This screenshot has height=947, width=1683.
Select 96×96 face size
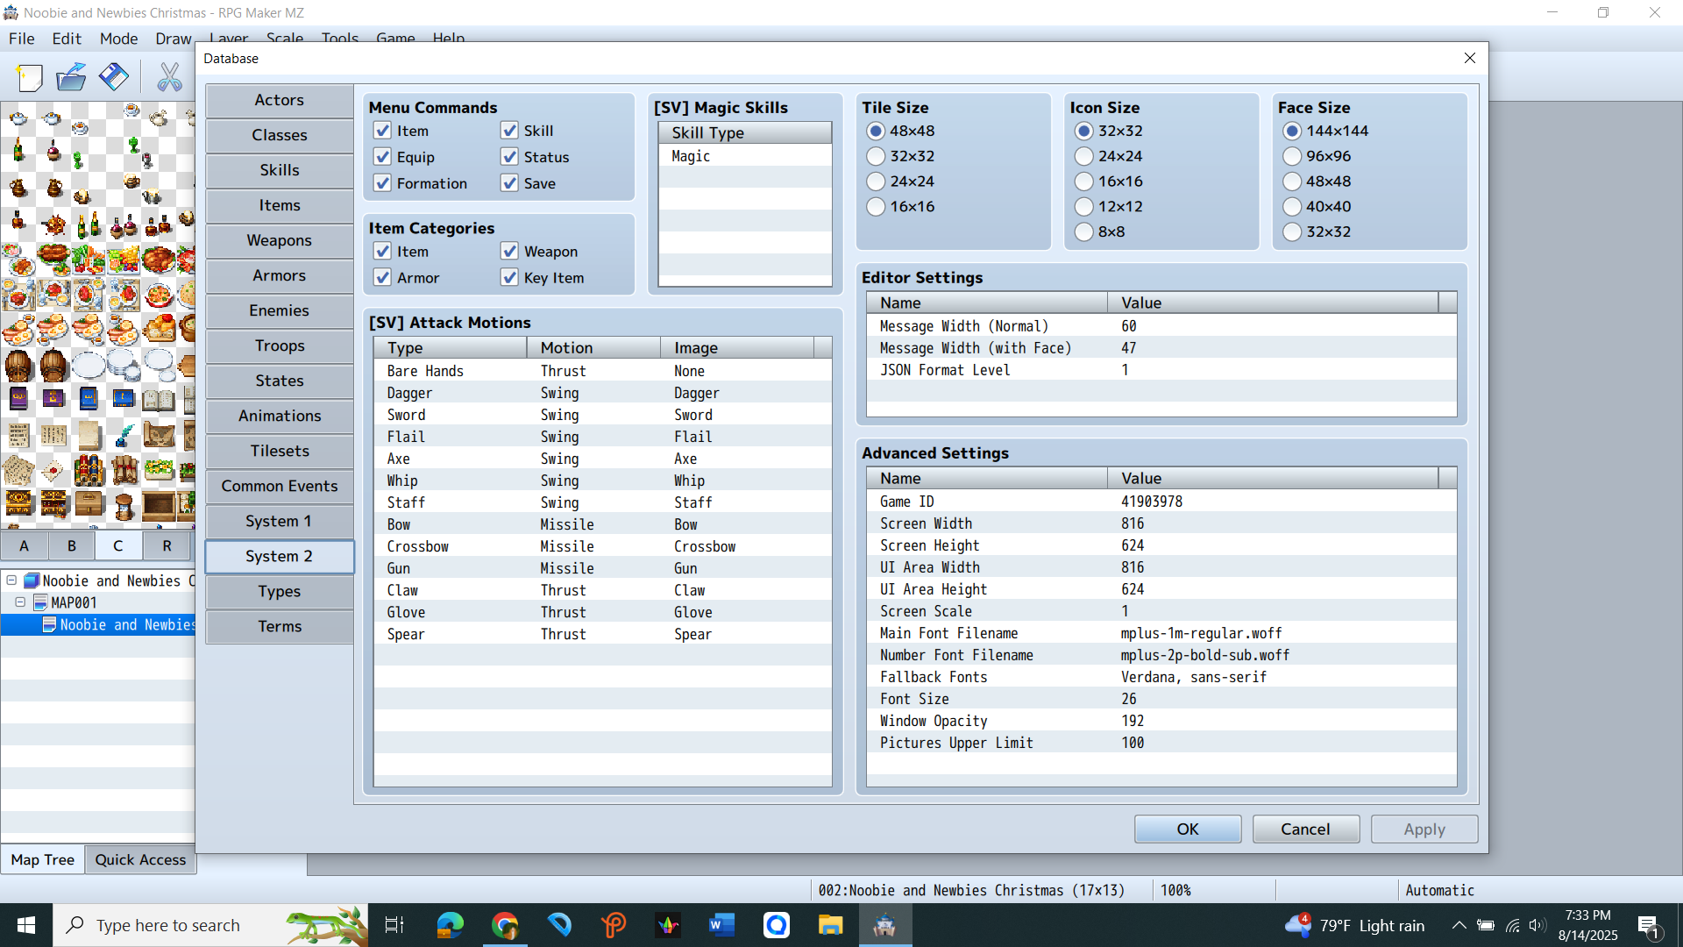pyautogui.click(x=1292, y=156)
